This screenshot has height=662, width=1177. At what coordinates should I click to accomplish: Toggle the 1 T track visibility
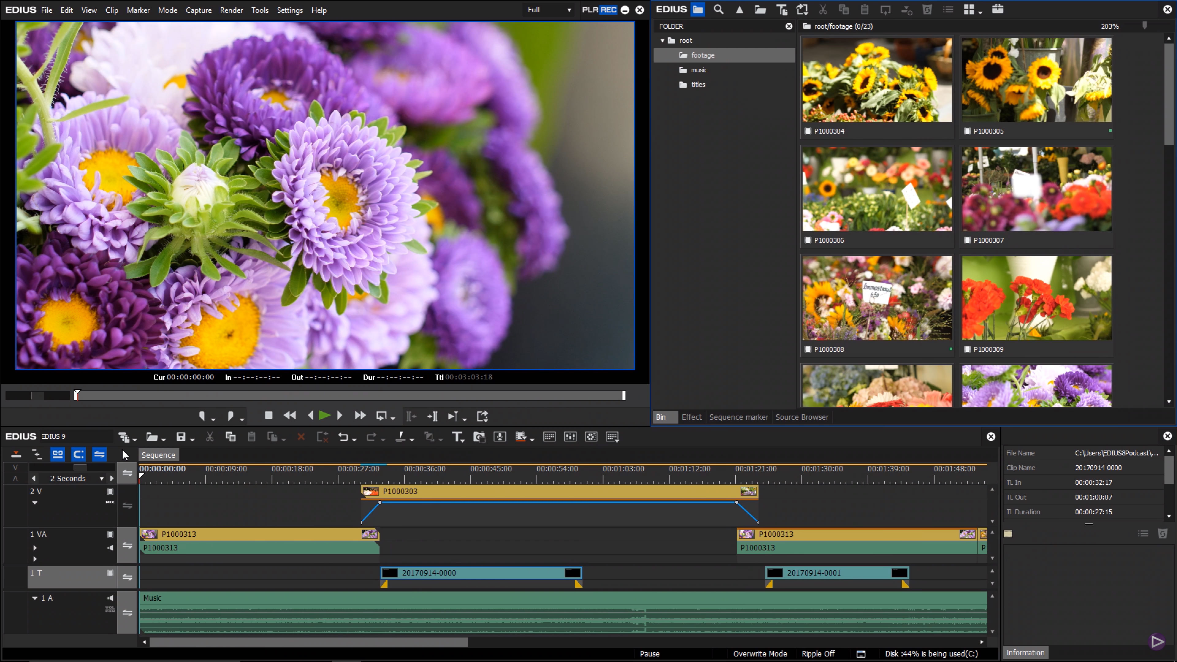tap(110, 573)
